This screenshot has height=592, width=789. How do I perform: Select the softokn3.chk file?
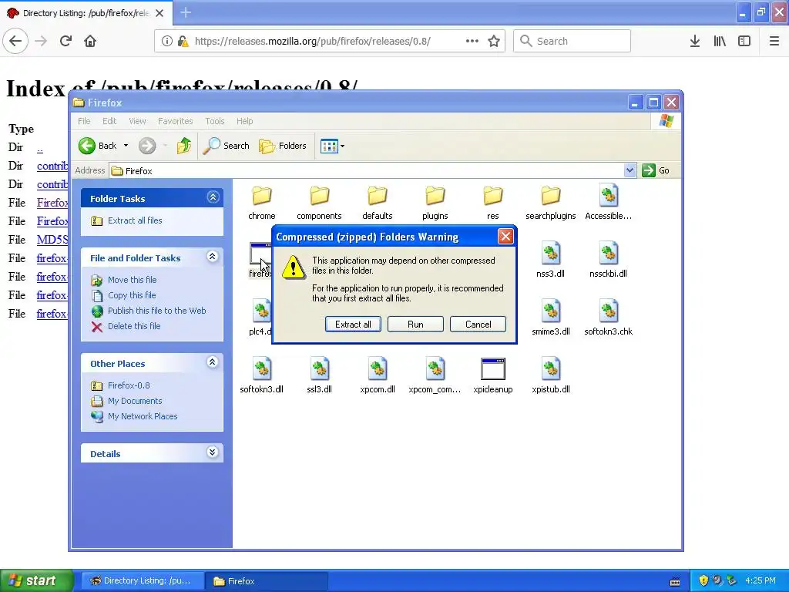coord(609,318)
